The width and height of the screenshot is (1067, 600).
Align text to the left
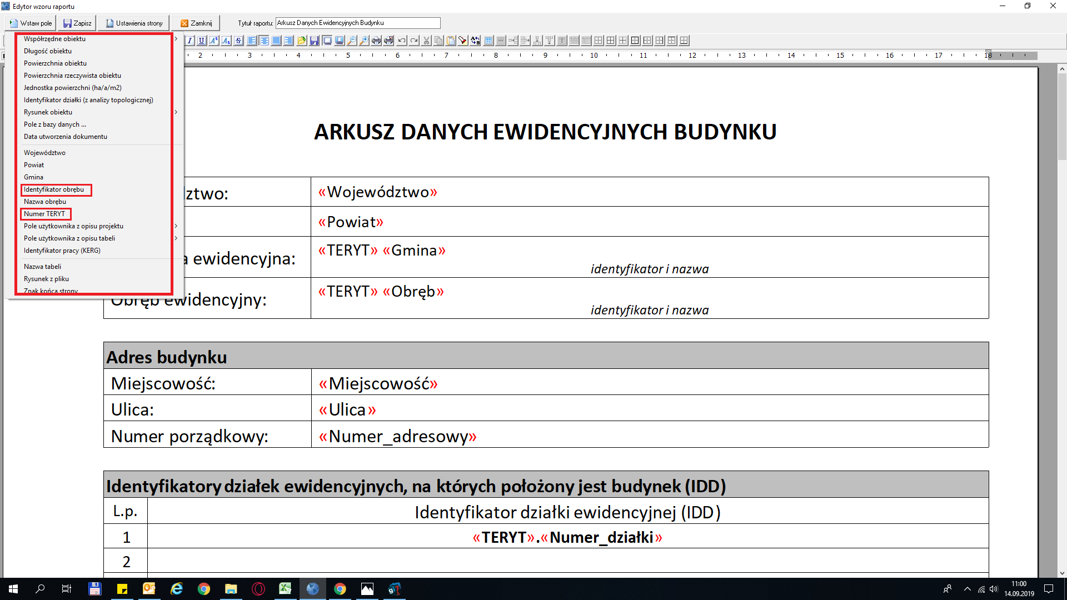pyautogui.click(x=252, y=41)
